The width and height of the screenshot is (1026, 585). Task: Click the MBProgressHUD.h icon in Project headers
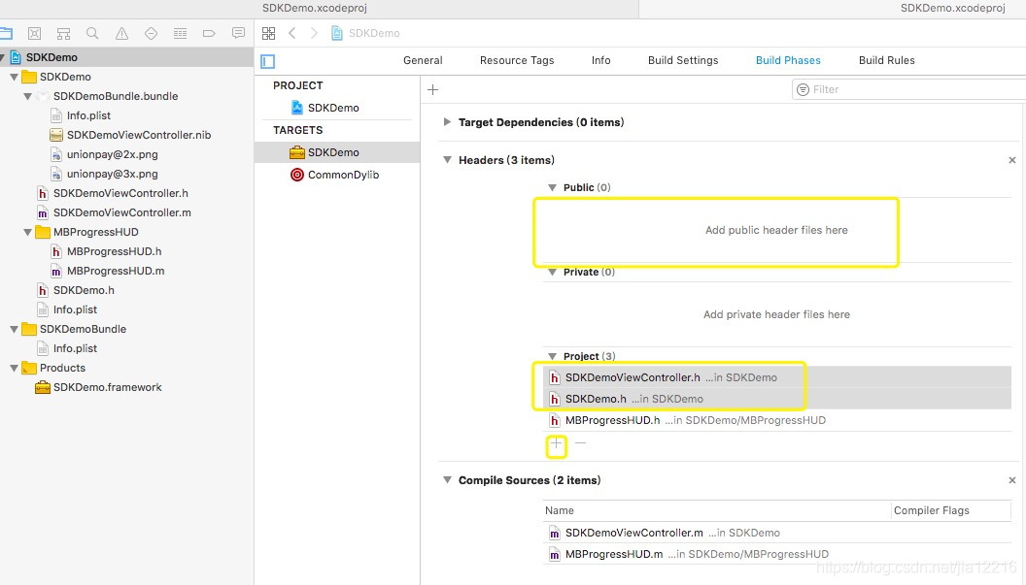[x=554, y=420]
